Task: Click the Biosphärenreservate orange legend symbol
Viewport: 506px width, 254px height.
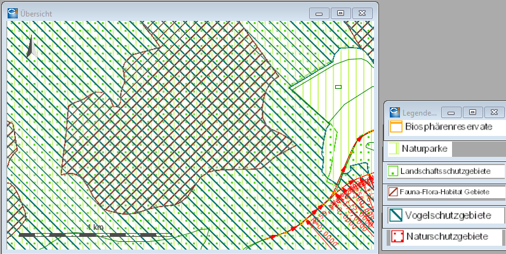Action: tap(396, 126)
